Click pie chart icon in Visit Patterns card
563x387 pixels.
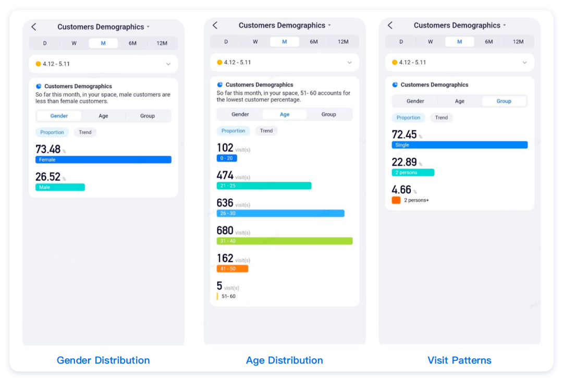(x=395, y=85)
